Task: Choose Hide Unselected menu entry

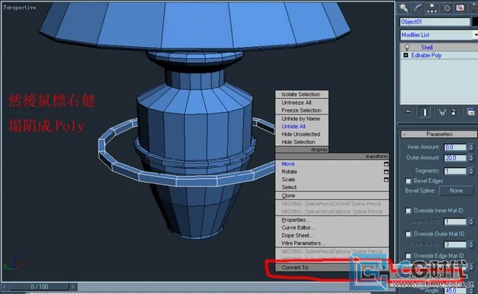Action: 301,134
